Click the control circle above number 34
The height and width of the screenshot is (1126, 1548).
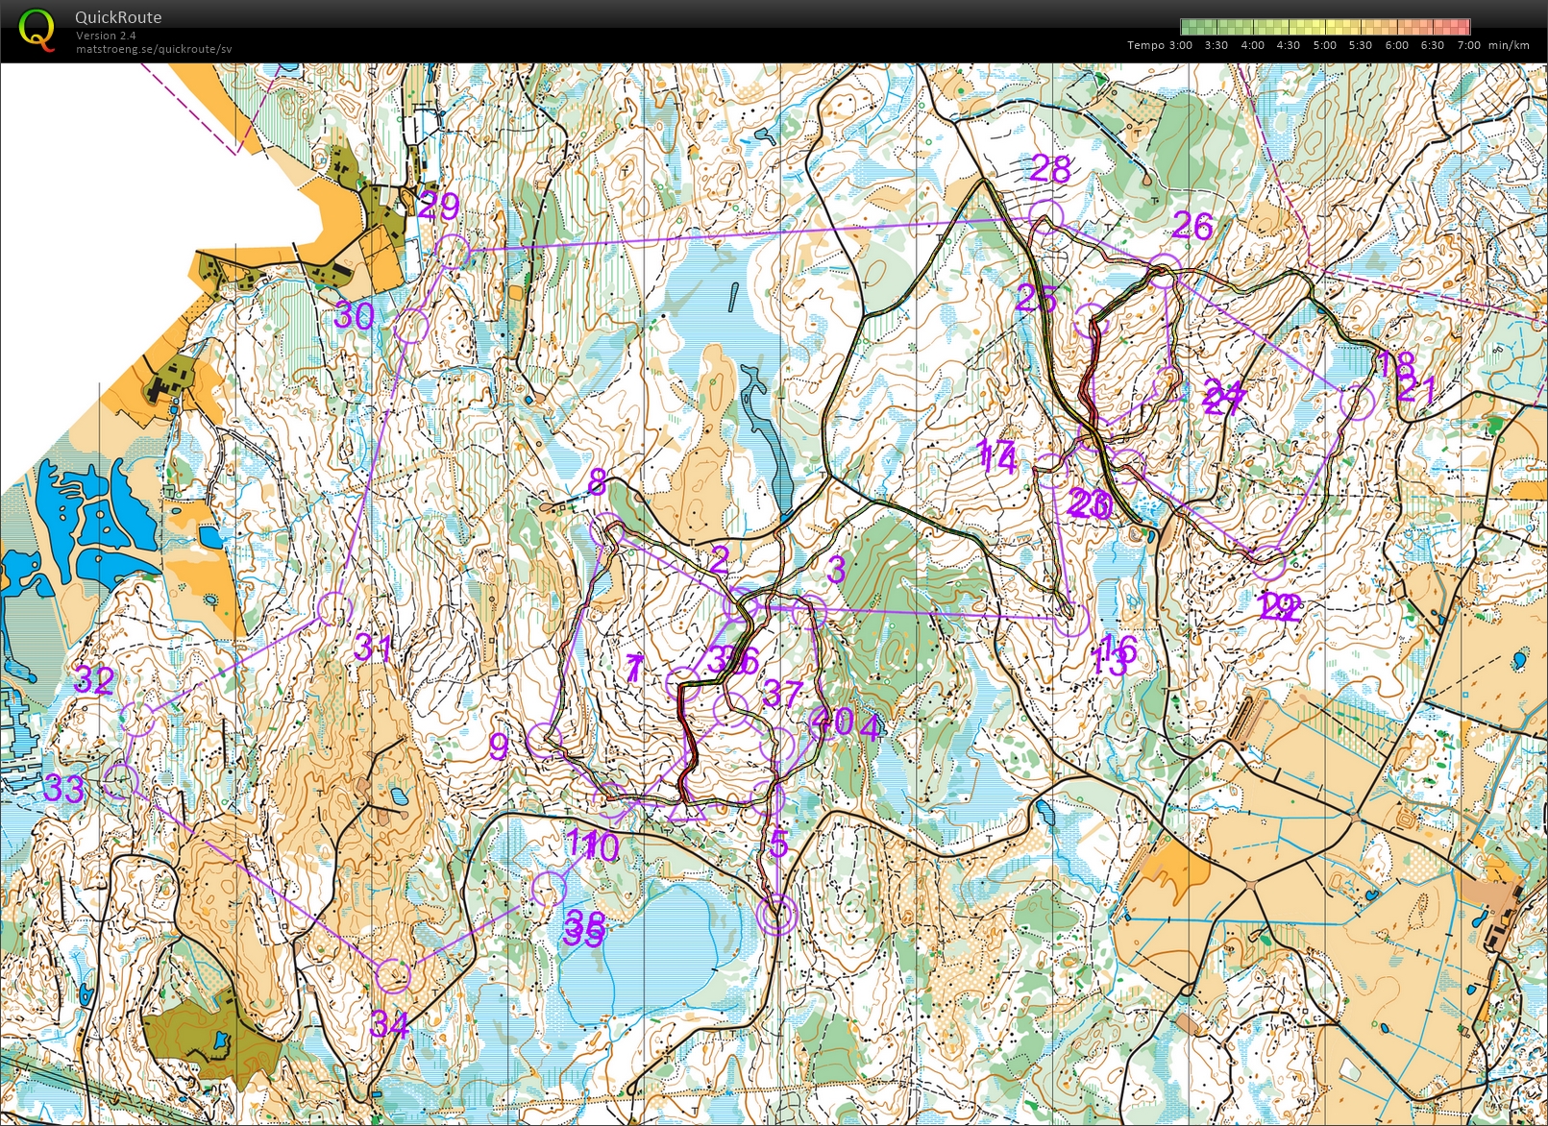393,976
